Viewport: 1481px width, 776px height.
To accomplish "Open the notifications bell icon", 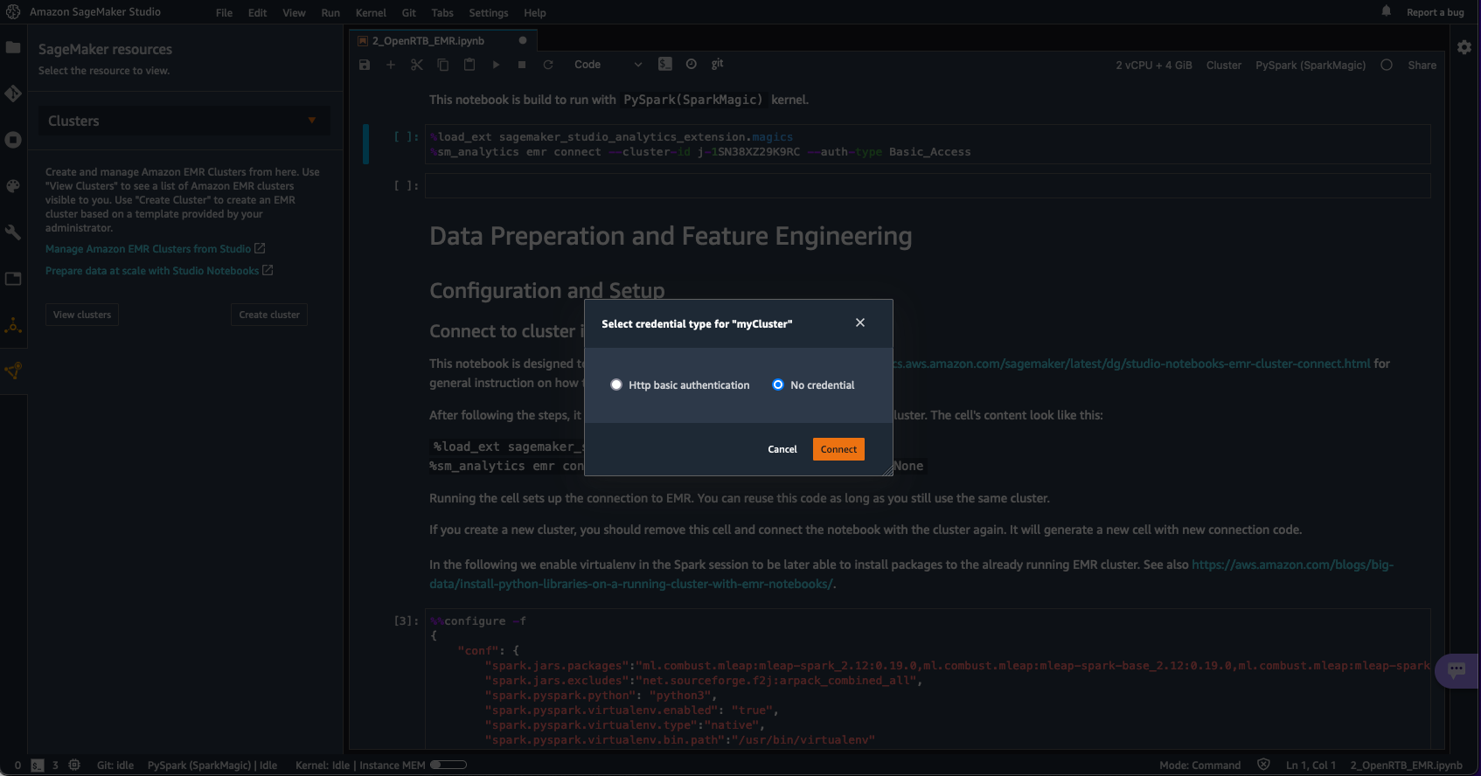I will click(x=1387, y=11).
